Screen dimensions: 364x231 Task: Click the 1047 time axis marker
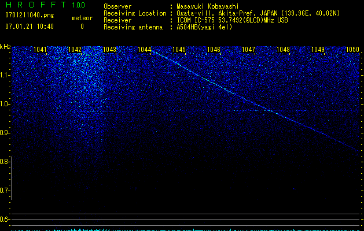tap(249, 49)
